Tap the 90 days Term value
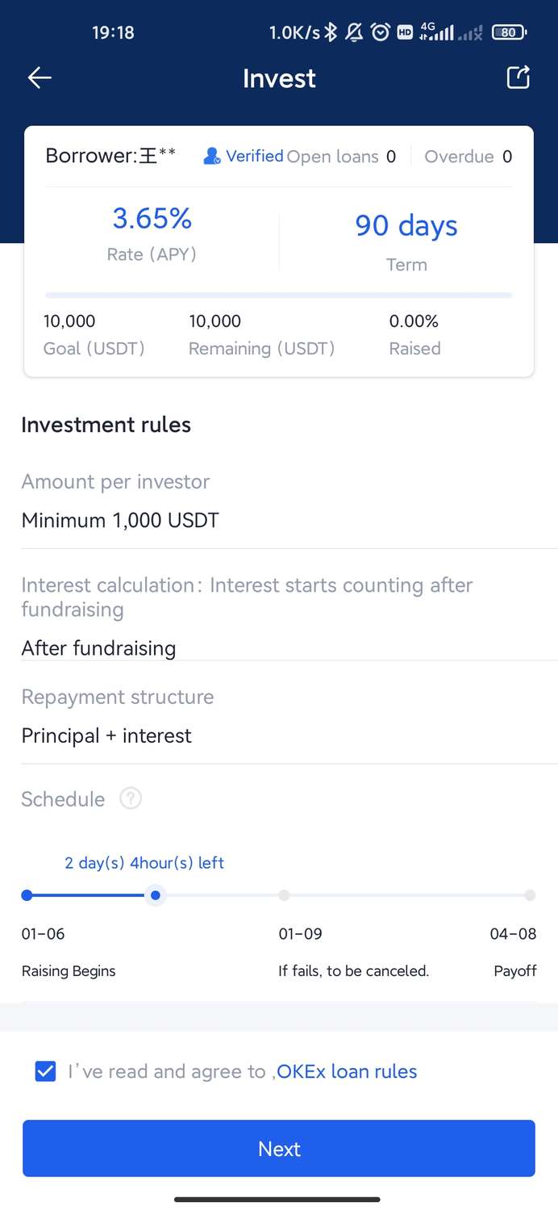558x1211 pixels. (406, 226)
